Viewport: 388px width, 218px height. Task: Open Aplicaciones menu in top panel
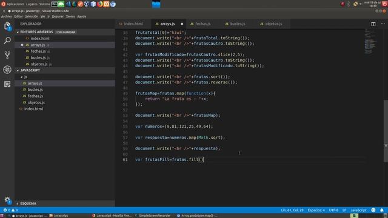click(x=15, y=4)
